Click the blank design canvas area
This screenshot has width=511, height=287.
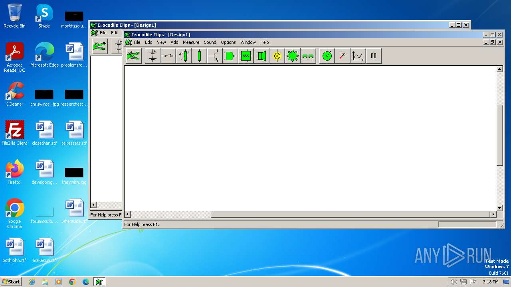(310, 138)
